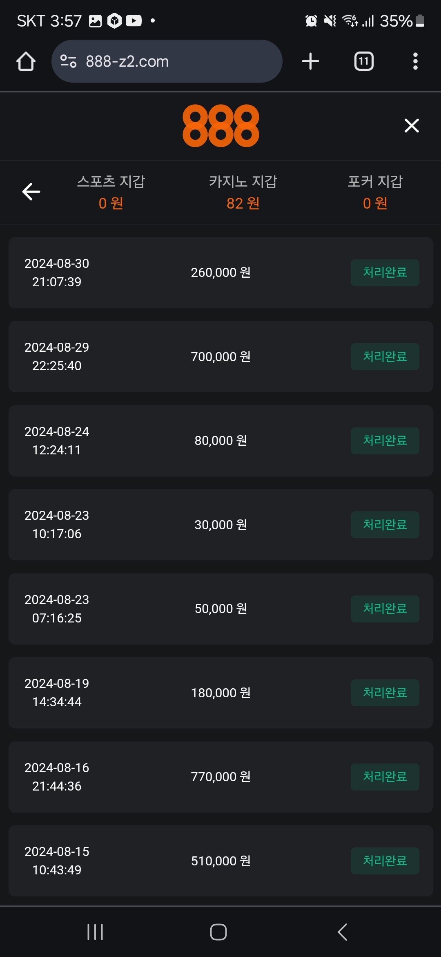The height and width of the screenshot is (957, 441).
Task: Tap 처리완료 badge for 700,000 원 entry
Action: click(x=385, y=357)
